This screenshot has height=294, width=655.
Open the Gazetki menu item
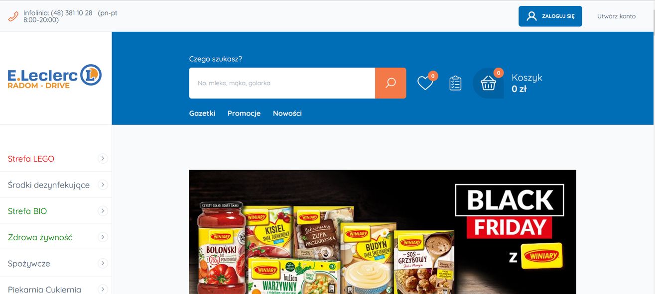pyautogui.click(x=202, y=113)
